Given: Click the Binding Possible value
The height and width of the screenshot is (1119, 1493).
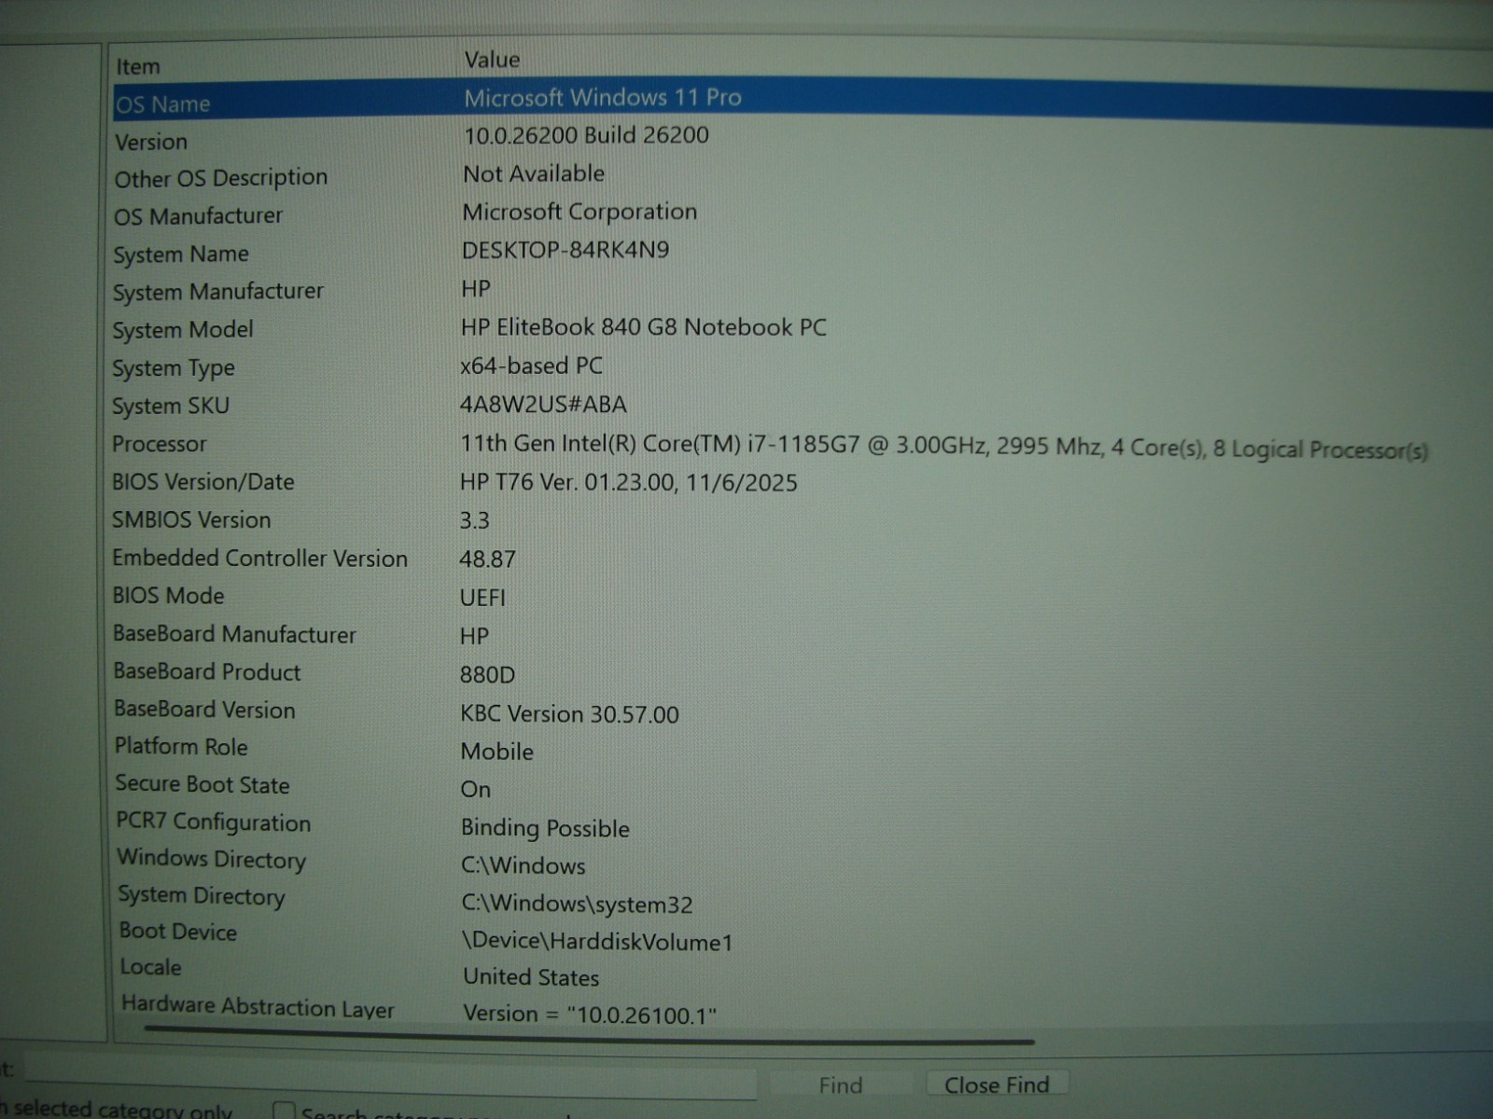Looking at the screenshot, I should tap(545, 828).
